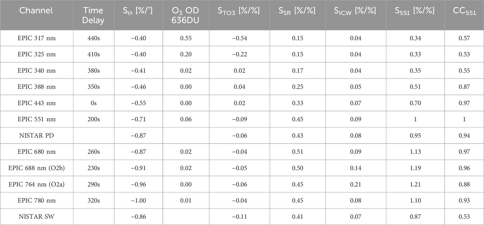
Task: Click the EPIC 317 nm row label
Action: 36,38
